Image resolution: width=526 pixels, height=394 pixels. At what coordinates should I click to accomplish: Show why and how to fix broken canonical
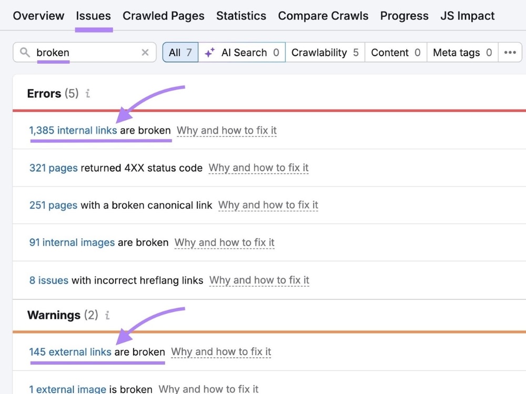268,205
